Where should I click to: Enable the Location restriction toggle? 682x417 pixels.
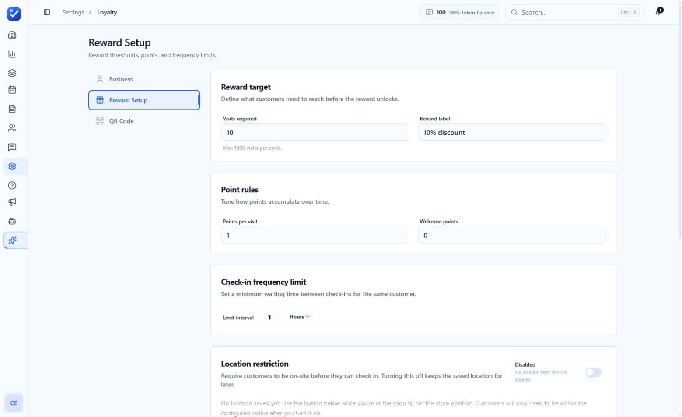(x=593, y=372)
